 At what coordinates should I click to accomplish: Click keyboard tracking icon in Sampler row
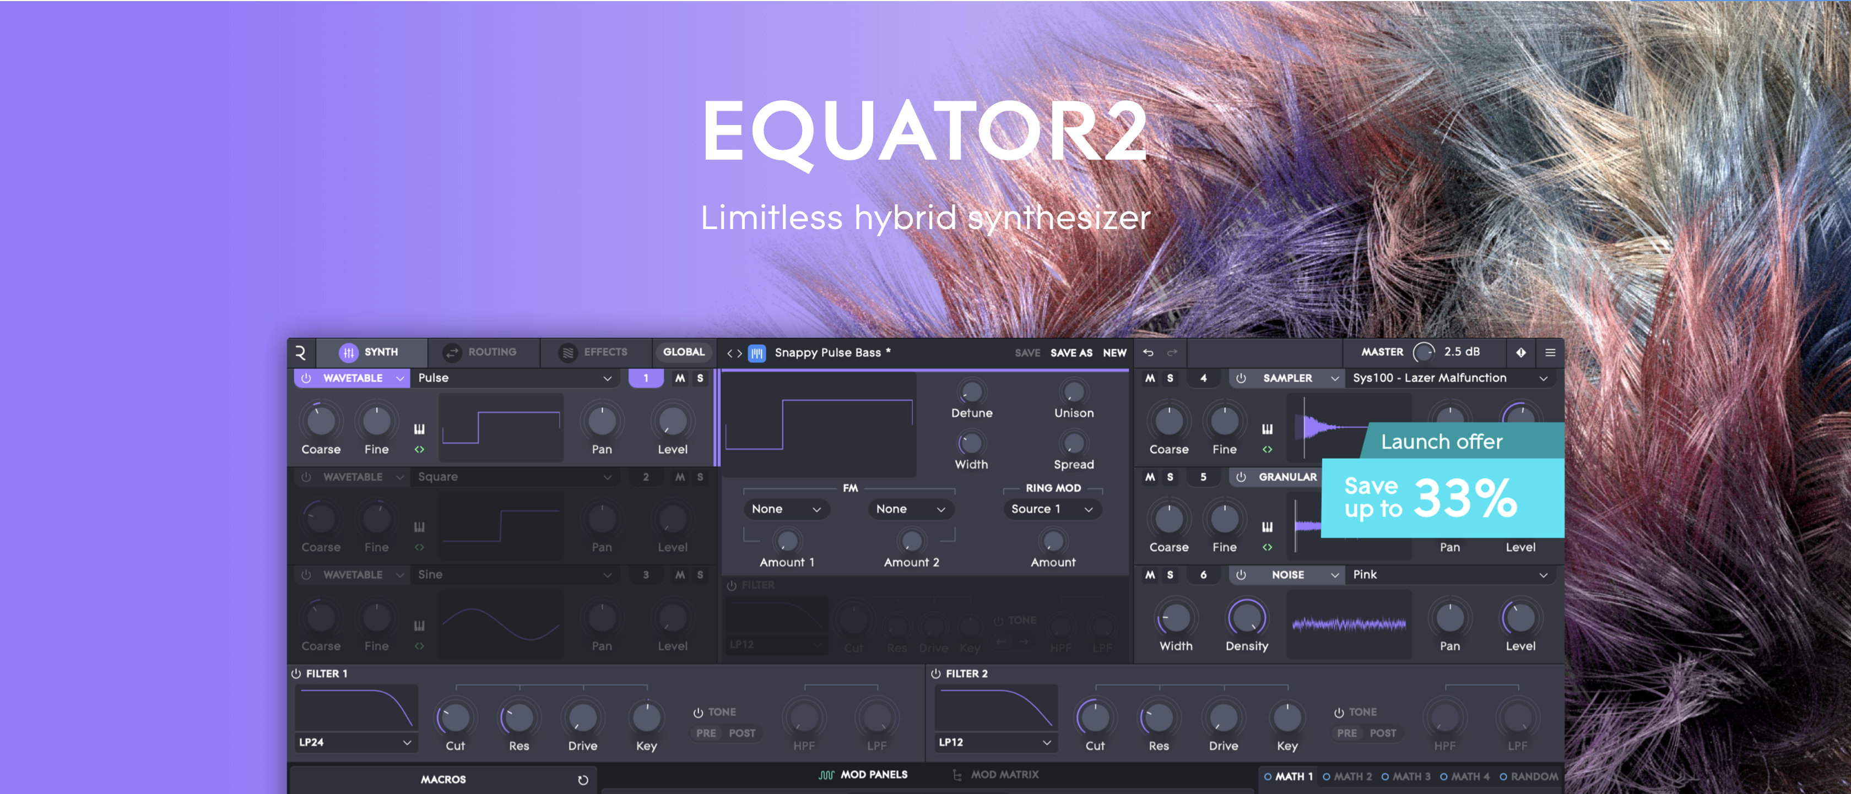point(1268,428)
